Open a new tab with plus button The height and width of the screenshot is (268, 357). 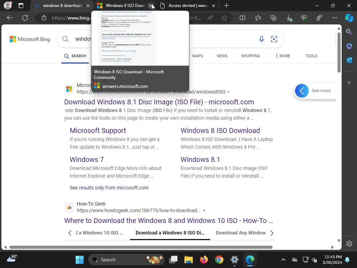226,6
